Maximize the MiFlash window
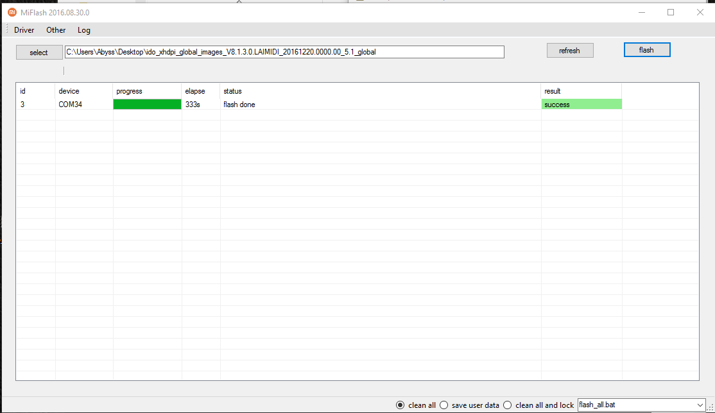Viewport: 715px width, 413px height. click(671, 12)
